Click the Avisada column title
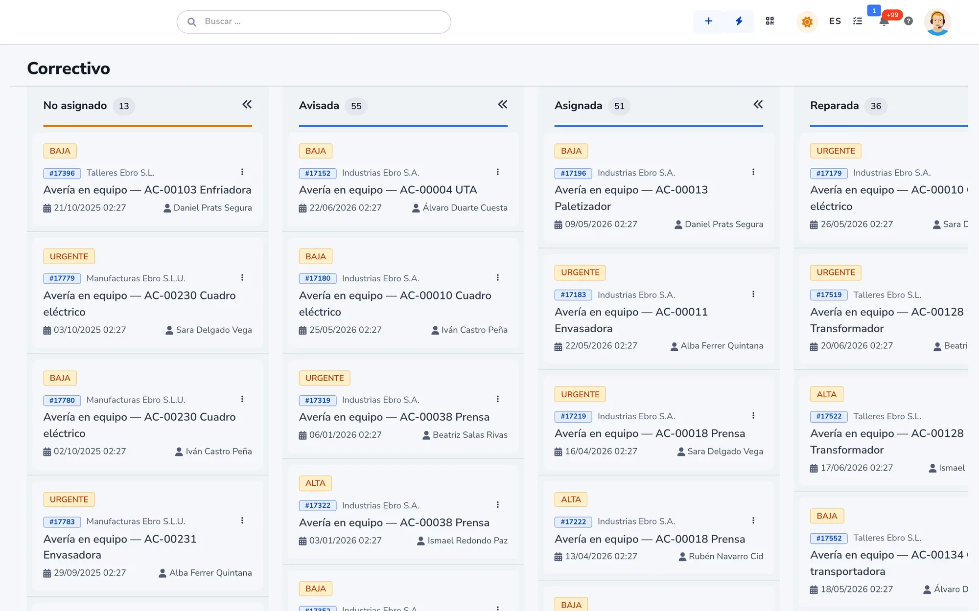This screenshot has height=611, width=979. click(x=319, y=106)
